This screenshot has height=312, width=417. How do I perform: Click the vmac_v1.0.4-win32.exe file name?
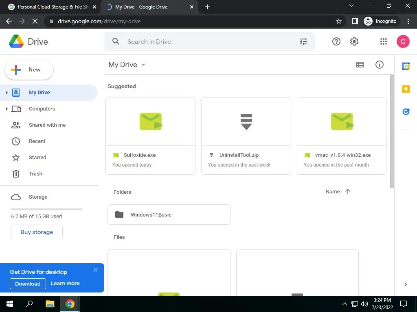pos(343,155)
